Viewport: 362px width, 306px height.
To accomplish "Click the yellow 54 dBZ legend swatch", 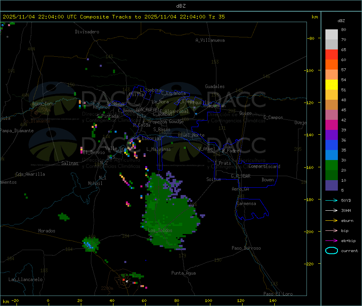I will [331, 85].
